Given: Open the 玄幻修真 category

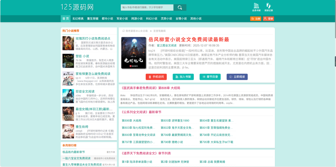Looking at the screenshot, I should click(x=78, y=19).
